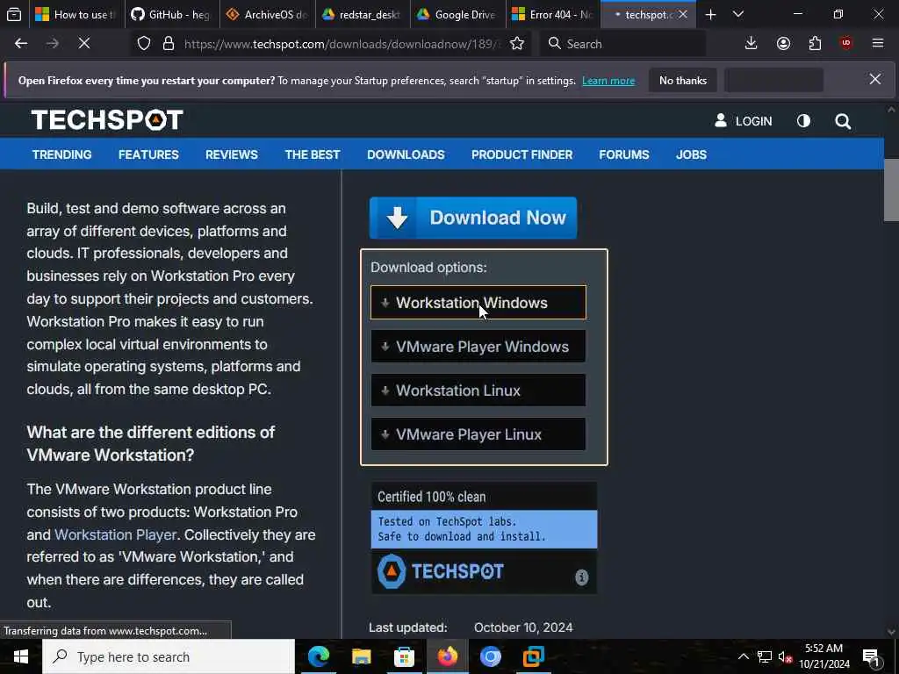Click the network status tray icon
This screenshot has width=899, height=674.
[765, 656]
